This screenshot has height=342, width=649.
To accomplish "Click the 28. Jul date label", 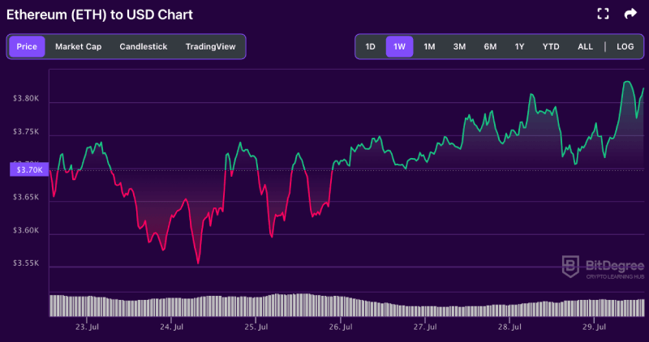I will tap(509, 327).
